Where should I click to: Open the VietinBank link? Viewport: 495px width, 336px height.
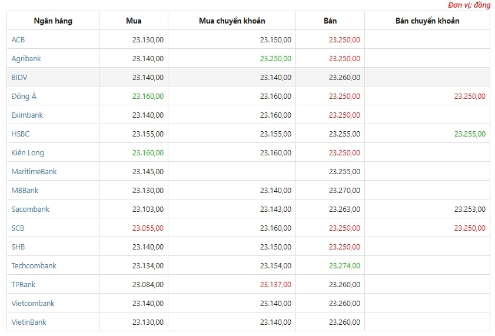(x=29, y=322)
